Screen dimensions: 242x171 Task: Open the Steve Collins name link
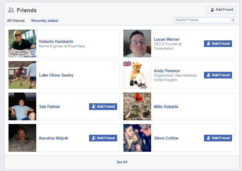click(166, 138)
